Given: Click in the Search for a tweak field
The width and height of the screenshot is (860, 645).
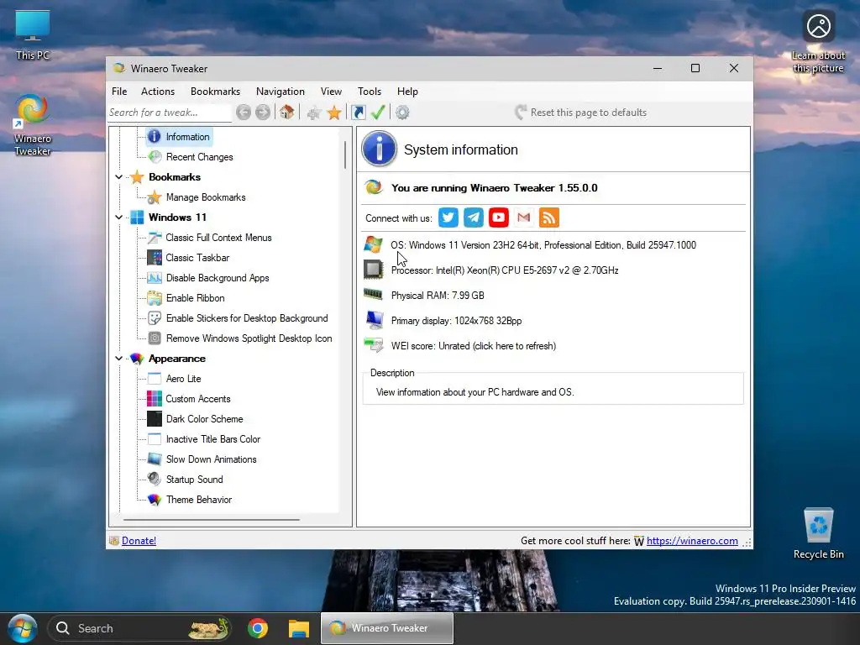Looking at the screenshot, I should click(170, 113).
